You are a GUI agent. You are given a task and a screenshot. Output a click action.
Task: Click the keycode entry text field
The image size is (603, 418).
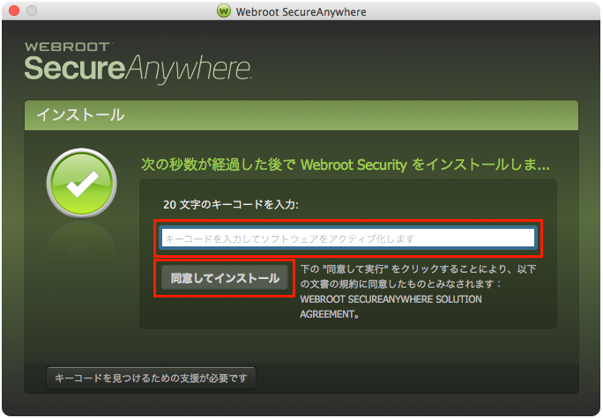tap(348, 238)
